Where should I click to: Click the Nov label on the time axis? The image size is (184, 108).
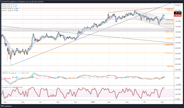76,102
